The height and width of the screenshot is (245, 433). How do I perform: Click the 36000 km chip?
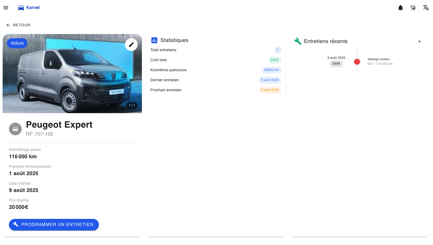click(271, 70)
